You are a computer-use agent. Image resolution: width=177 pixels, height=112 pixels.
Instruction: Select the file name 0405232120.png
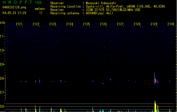click(14, 7)
